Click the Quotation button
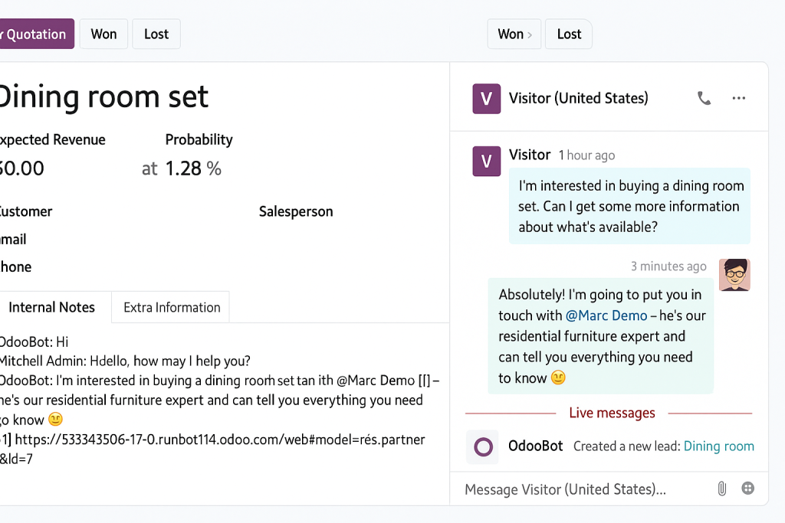Image resolution: width=785 pixels, height=523 pixels. pos(36,34)
